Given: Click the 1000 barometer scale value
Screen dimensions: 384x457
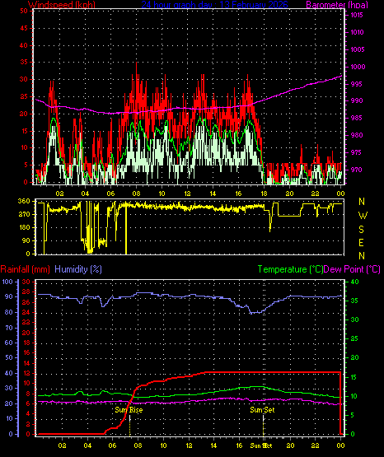Looking at the screenshot, I should click(x=358, y=67).
